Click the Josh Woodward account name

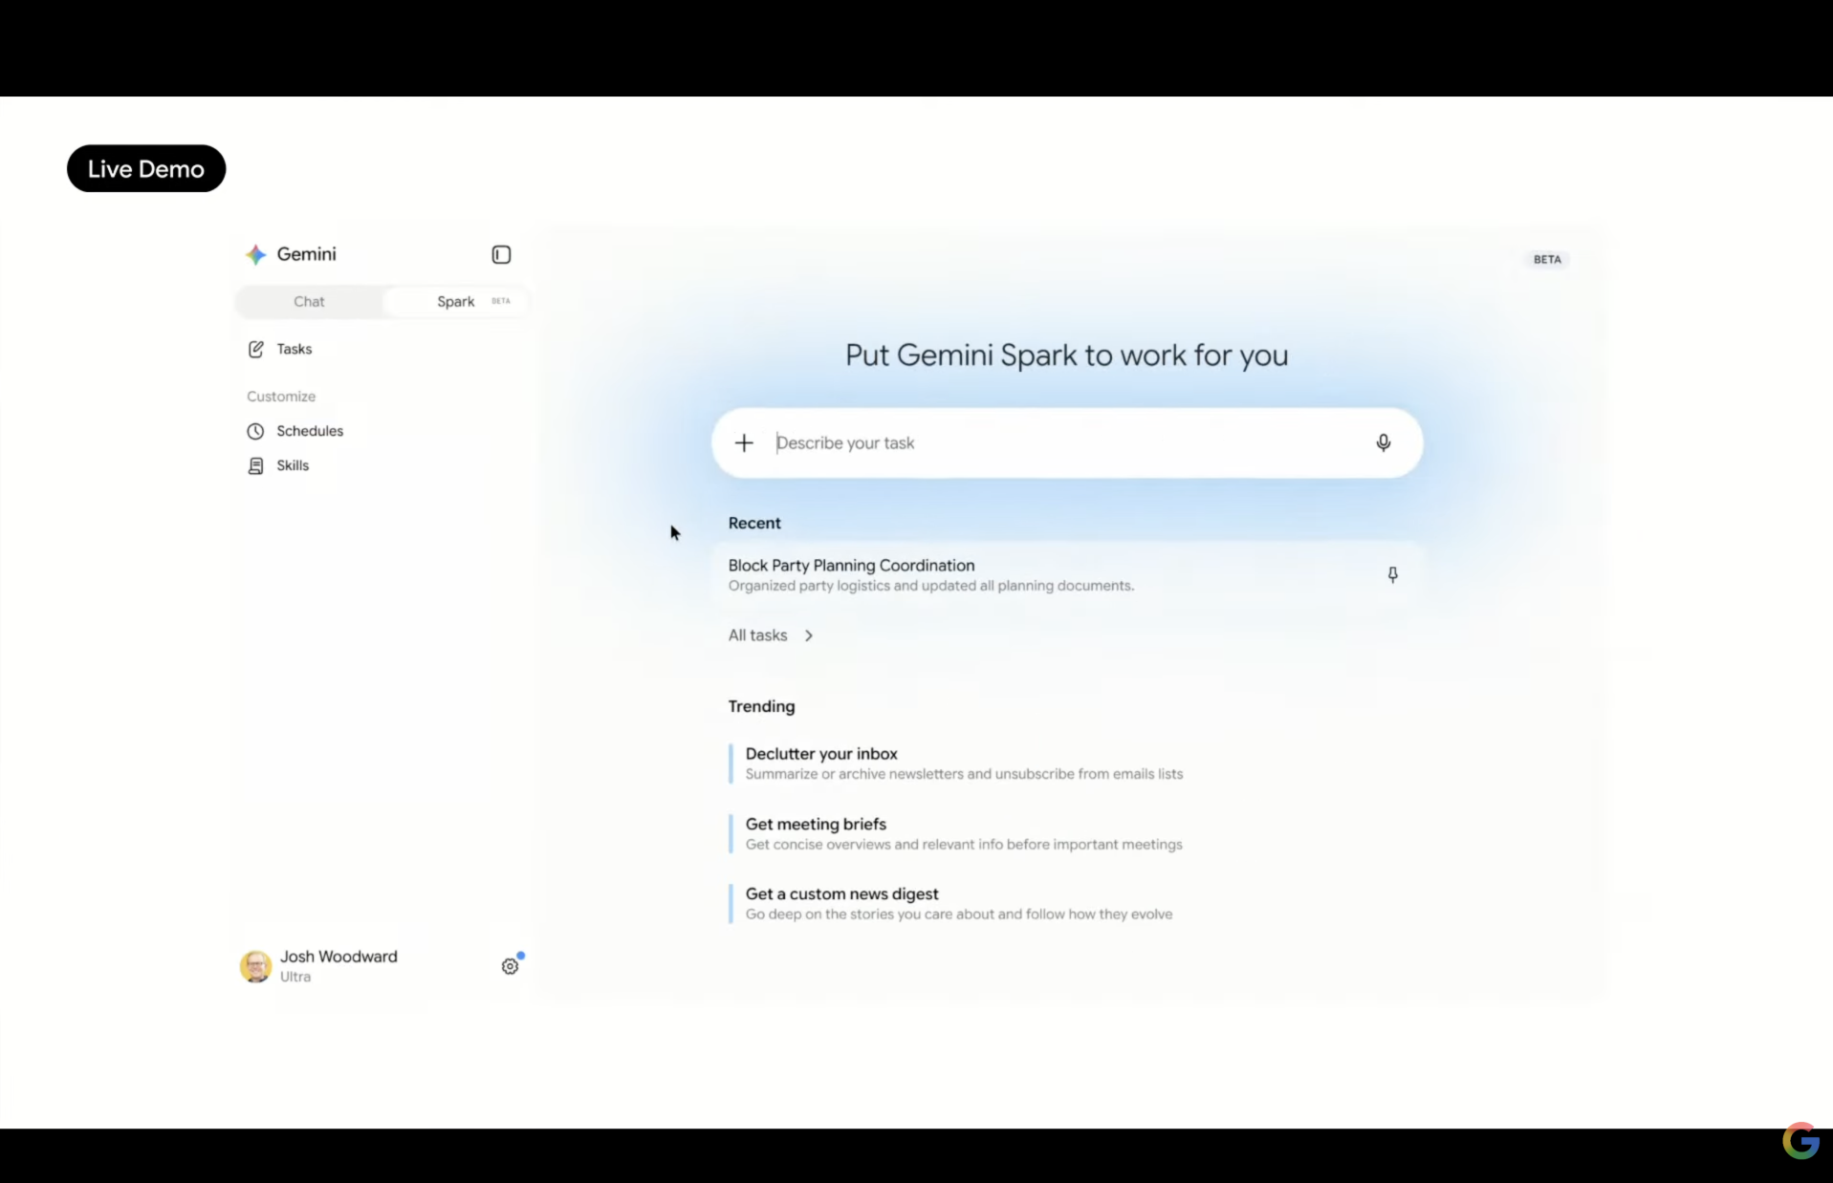[x=338, y=957]
